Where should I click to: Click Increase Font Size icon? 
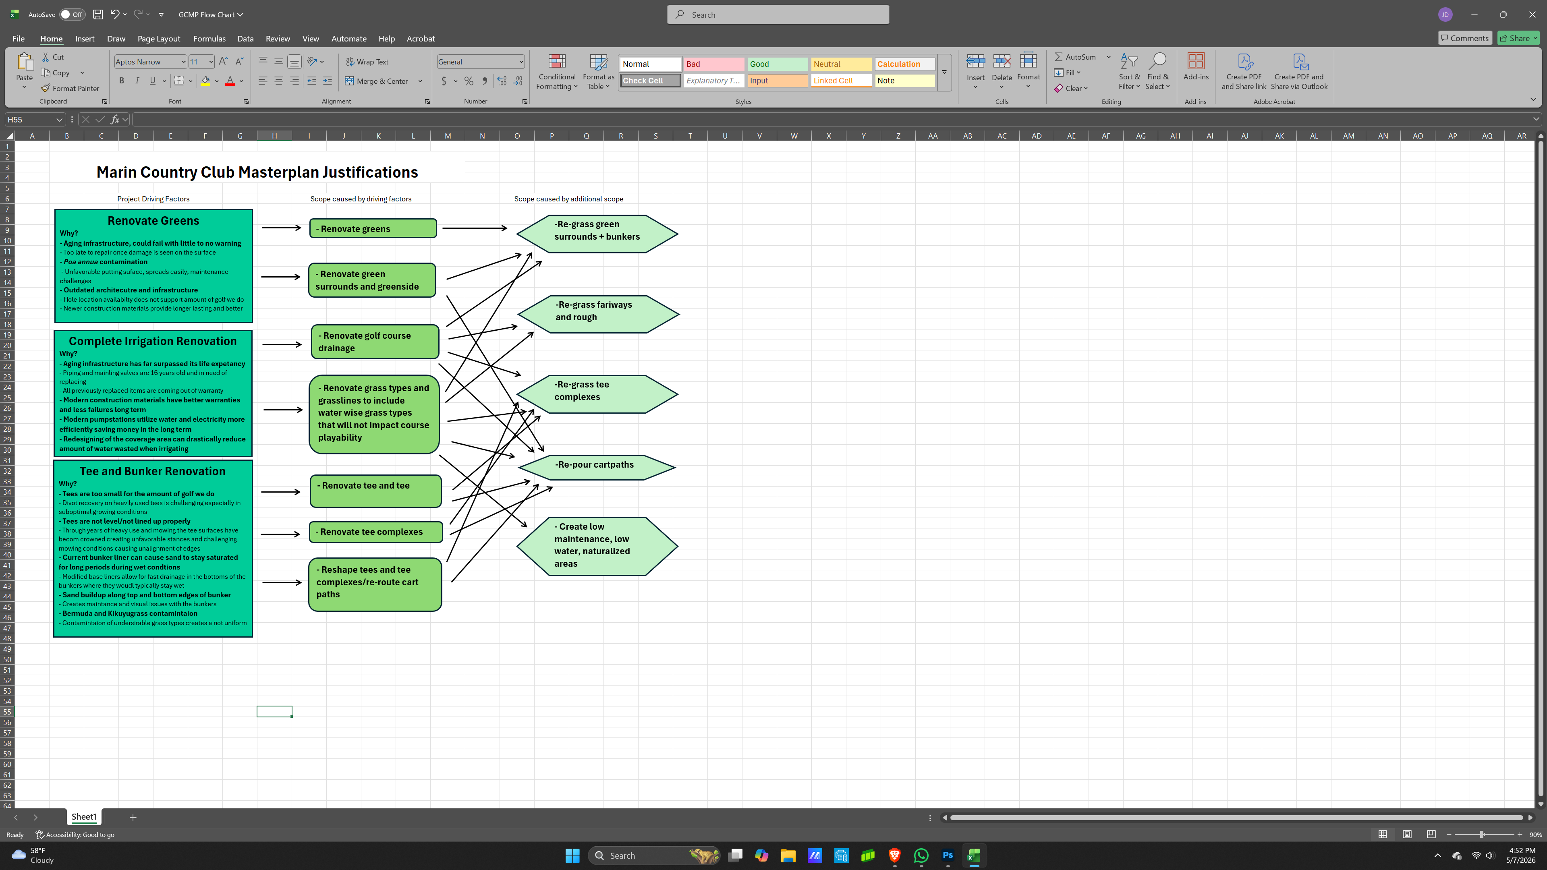[224, 61]
